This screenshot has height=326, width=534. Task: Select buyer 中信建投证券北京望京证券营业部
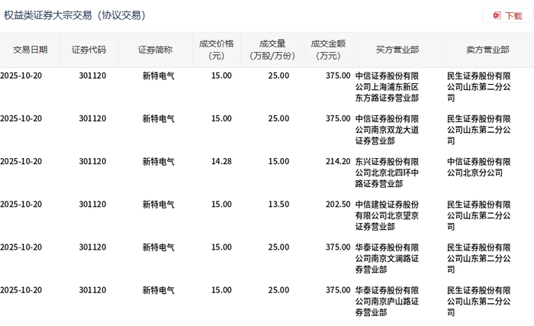pyautogui.click(x=387, y=216)
